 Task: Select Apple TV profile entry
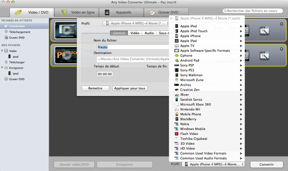point(207,46)
